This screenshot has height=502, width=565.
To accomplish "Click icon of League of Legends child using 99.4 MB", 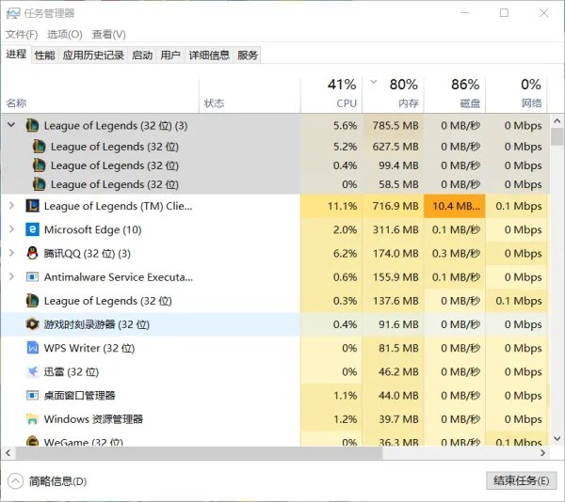I will pyautogui.click(x=39, y=165).
